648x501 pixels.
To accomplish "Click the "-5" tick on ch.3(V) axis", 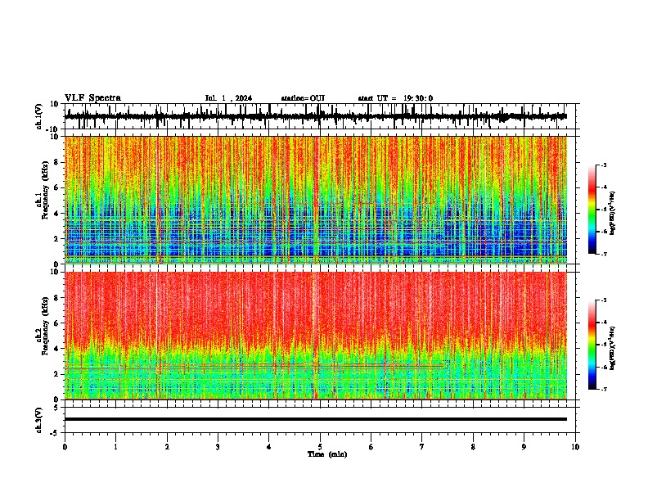I will pos(56,433).
